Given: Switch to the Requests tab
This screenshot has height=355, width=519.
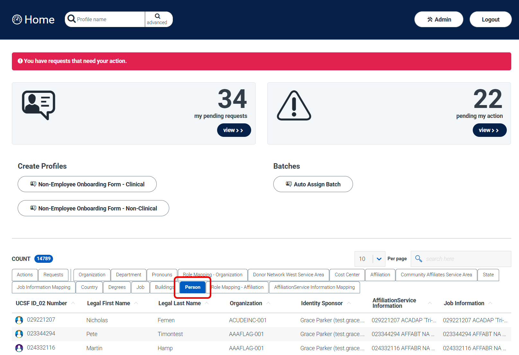Looking at the screenshot, I should coord(53,275).
